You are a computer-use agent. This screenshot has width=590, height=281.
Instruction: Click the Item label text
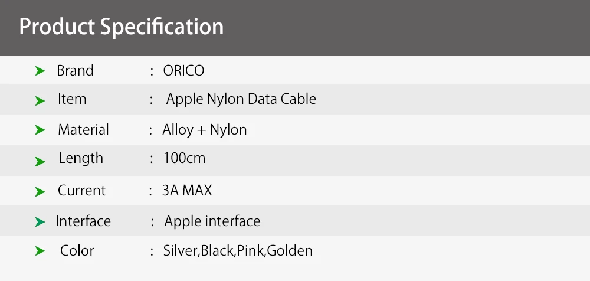click(x=72, y=99)
